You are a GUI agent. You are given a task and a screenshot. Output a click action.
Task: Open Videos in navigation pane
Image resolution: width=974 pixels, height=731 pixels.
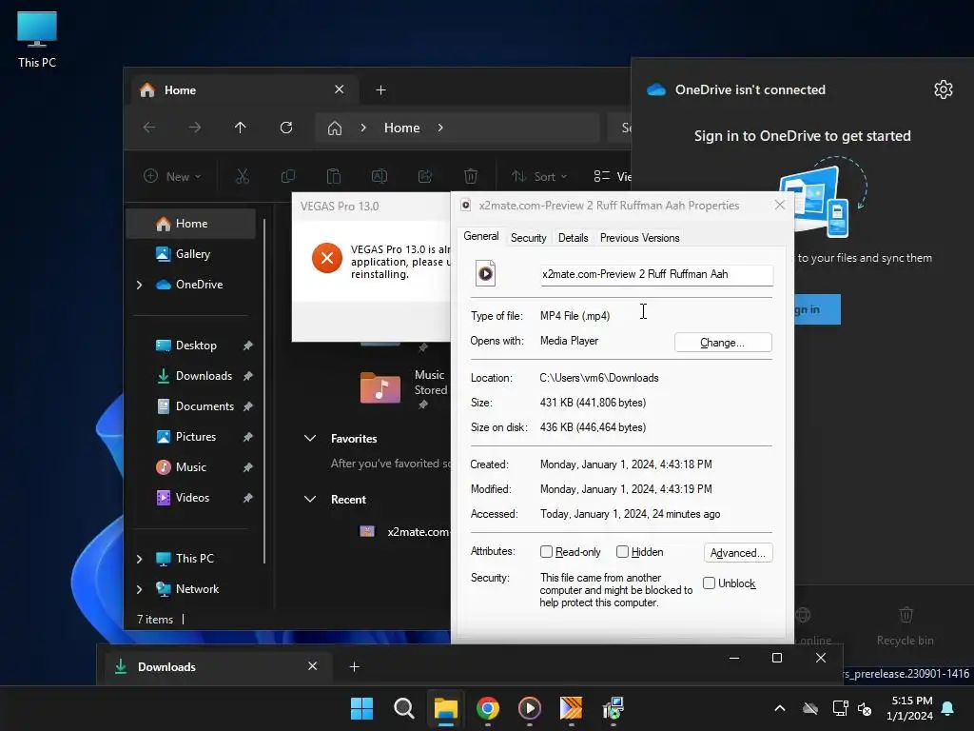pos(191,497)
